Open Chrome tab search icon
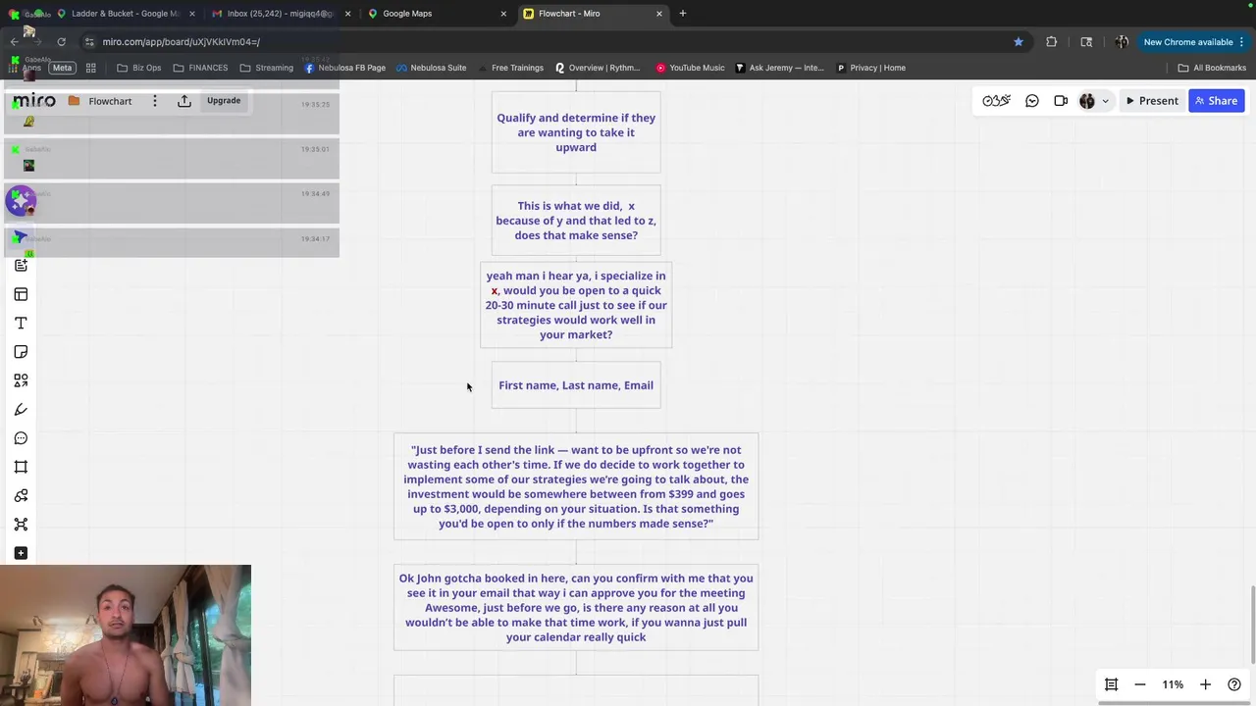 click(1086, 42)
